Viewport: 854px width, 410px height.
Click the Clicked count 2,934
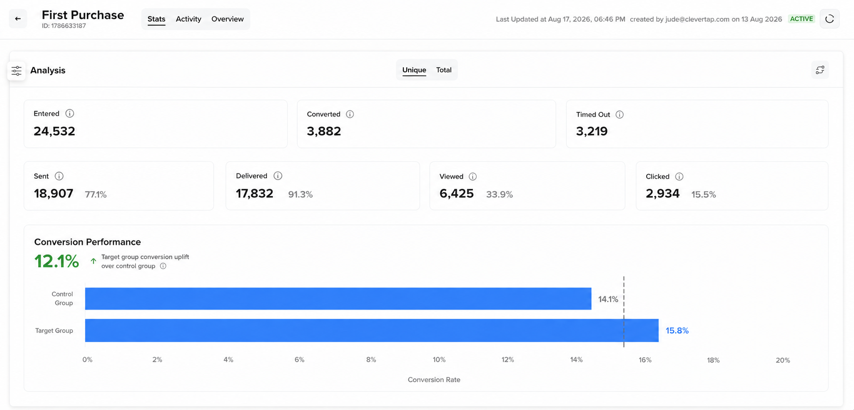point(663,194)
